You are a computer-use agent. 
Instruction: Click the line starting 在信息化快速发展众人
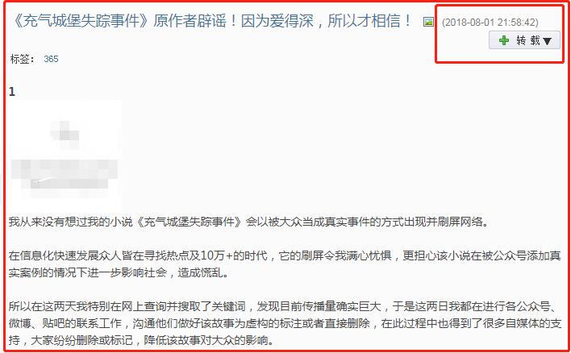[285, 255]
